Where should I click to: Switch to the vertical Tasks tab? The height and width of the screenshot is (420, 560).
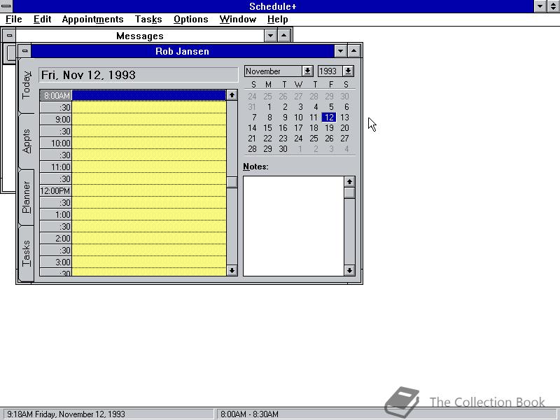pos(27,253)
